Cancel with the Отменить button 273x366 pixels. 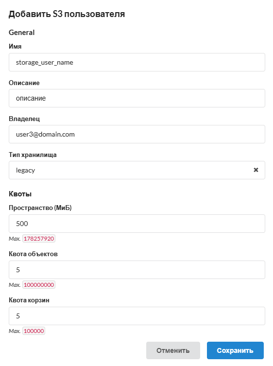pyautogui.click(x=173, y=350)
